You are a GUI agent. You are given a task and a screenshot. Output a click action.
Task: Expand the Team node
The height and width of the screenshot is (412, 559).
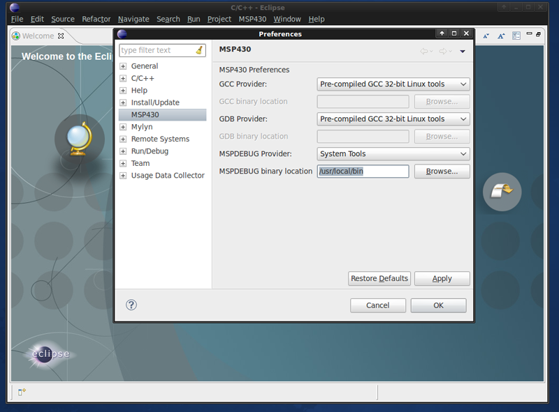[x=123, y=163]
